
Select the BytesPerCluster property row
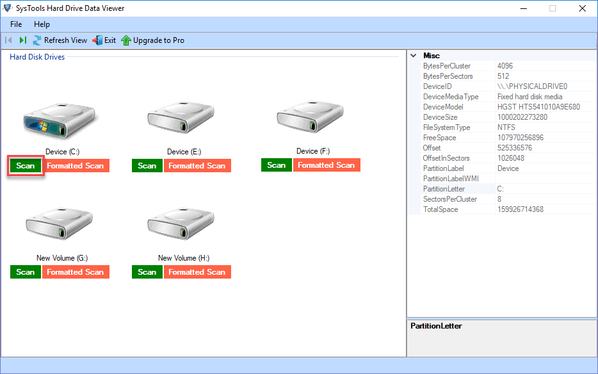509,66
